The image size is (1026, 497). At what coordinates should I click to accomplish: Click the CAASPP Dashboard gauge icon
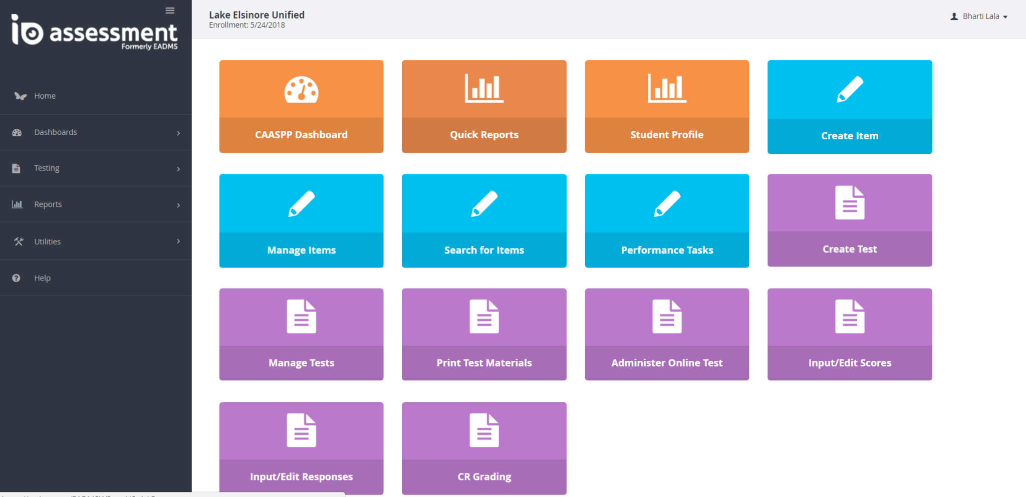tap(301, 90)
